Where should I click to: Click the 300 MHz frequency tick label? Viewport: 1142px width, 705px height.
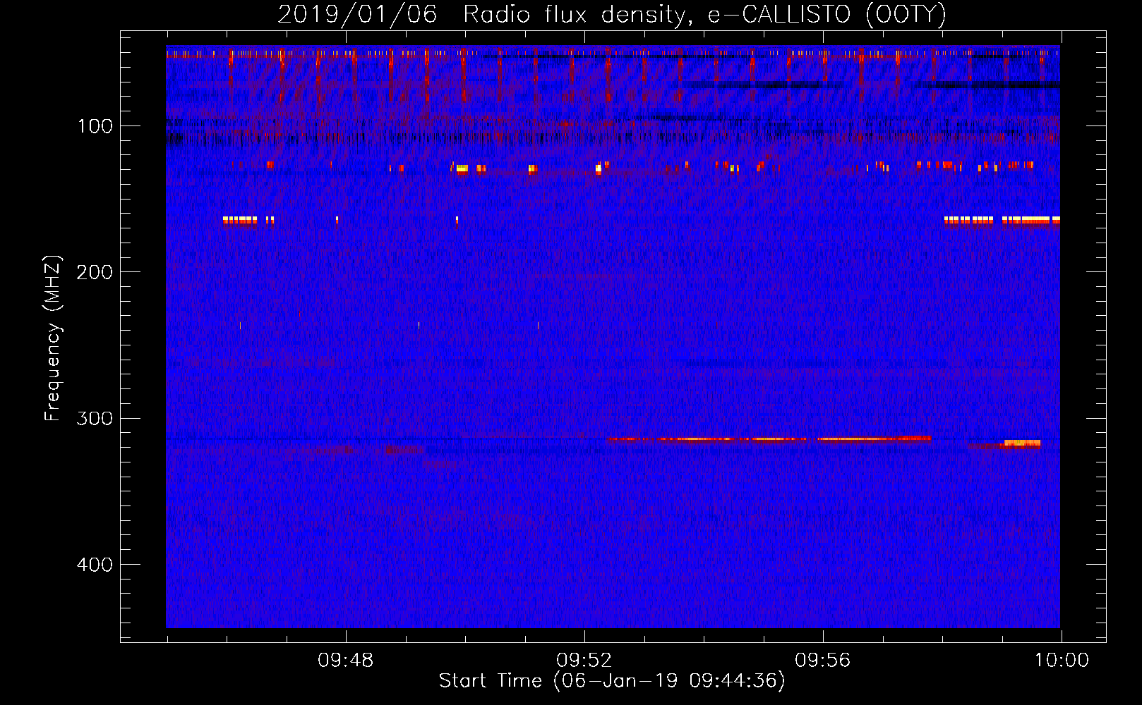[95, 418]
